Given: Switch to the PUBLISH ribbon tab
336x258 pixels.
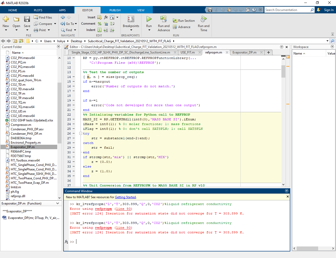Looking at the screenshot, I should point(115,10).
